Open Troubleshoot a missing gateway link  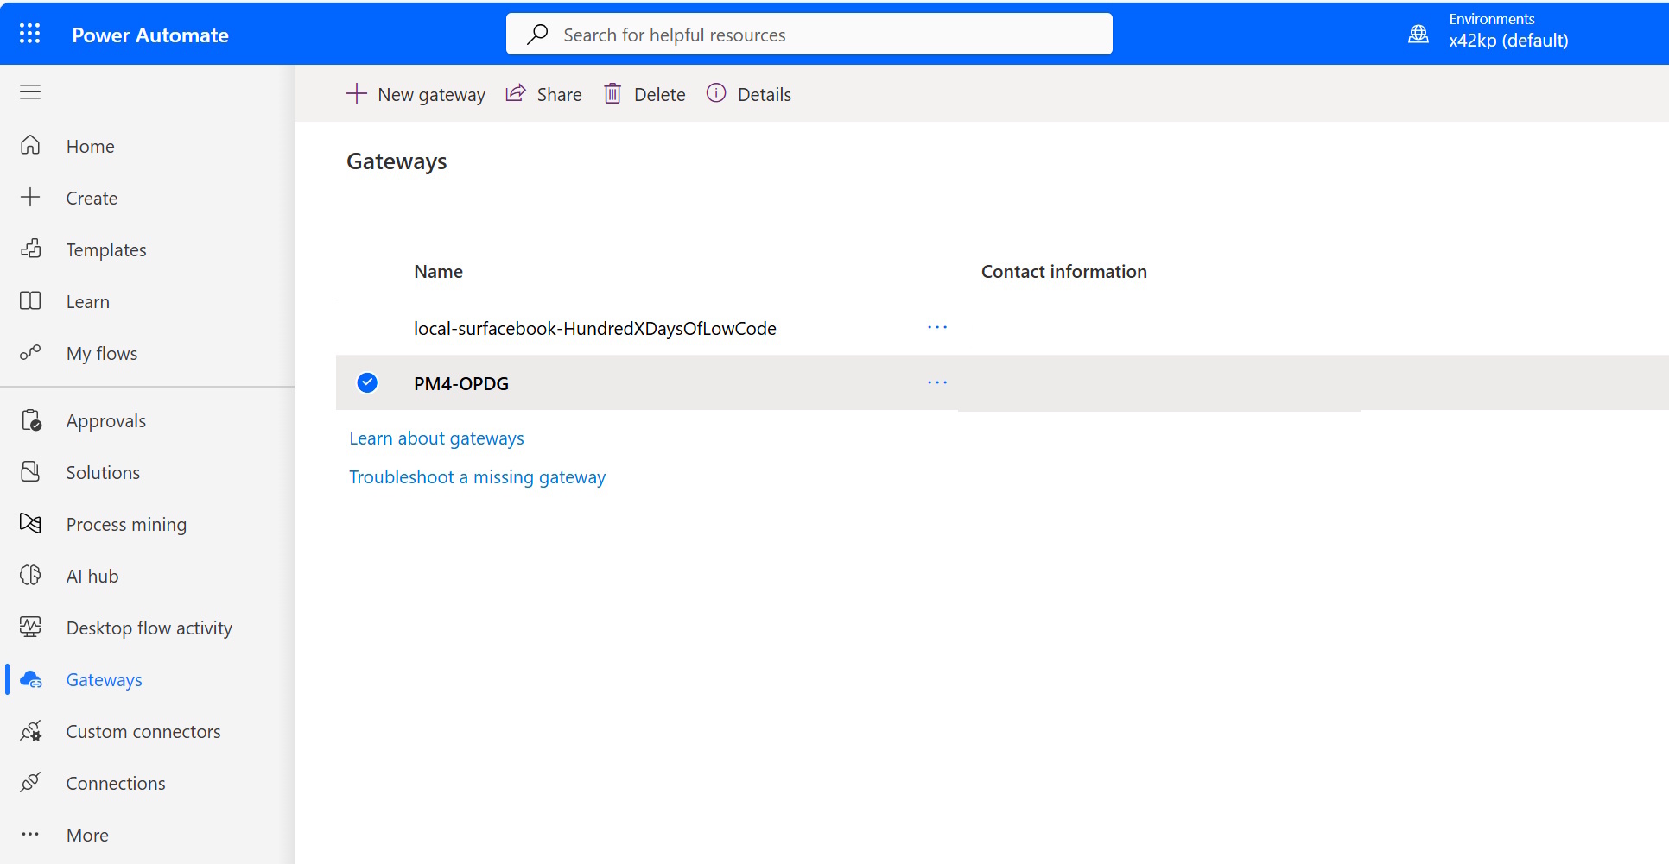coord(477,477)
